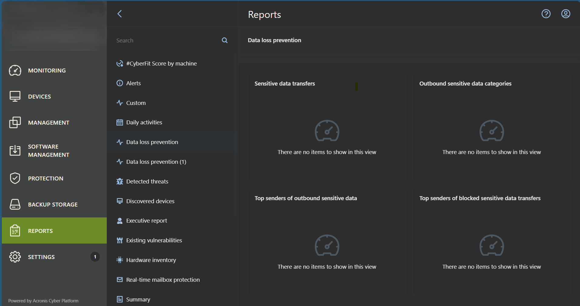
Task: Click Top senders of blocked sensitive data transfers
Action: pyautogui.click(x=480, y=198)
